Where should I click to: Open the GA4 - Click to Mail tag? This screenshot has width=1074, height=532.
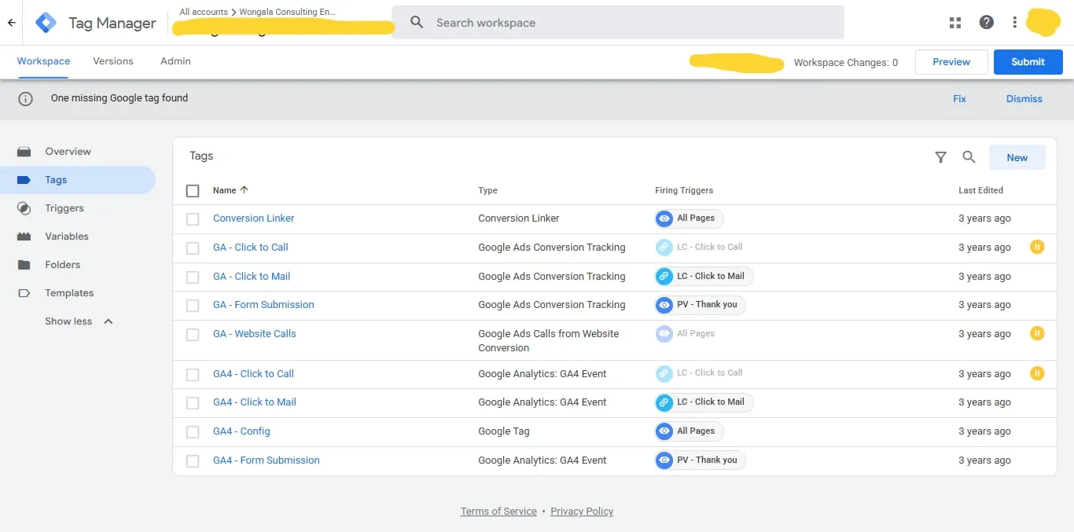coord(254,402)
